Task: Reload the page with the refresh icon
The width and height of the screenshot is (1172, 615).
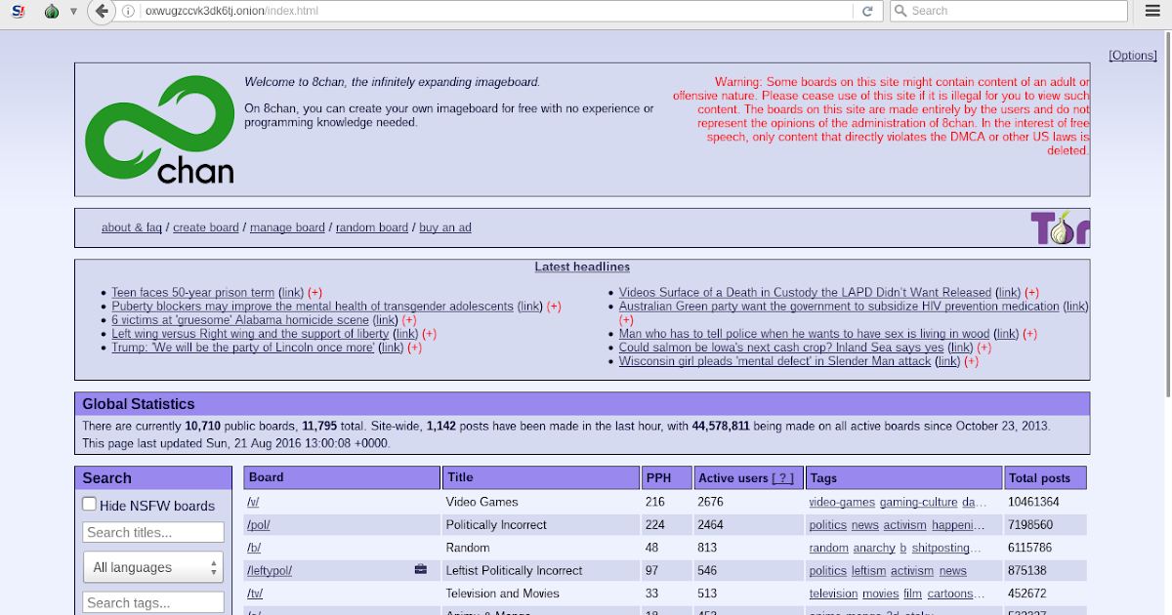Action: [x=866, y=11]
